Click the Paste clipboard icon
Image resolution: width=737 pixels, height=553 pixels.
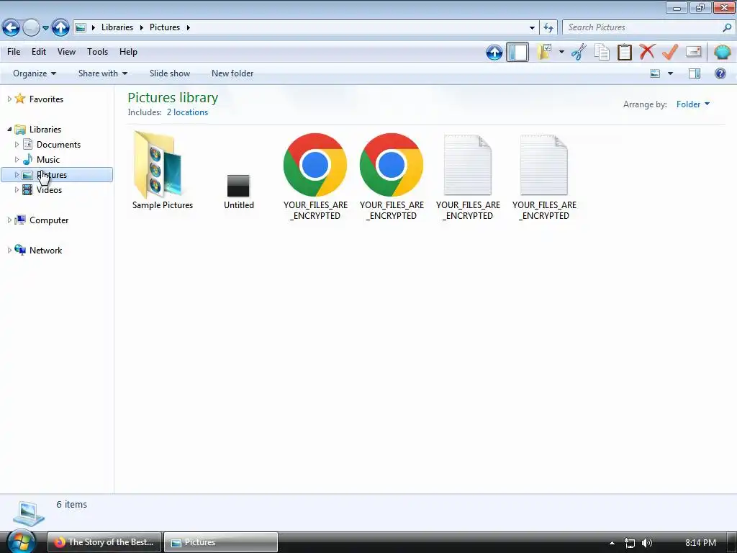(x=624, y=52)
